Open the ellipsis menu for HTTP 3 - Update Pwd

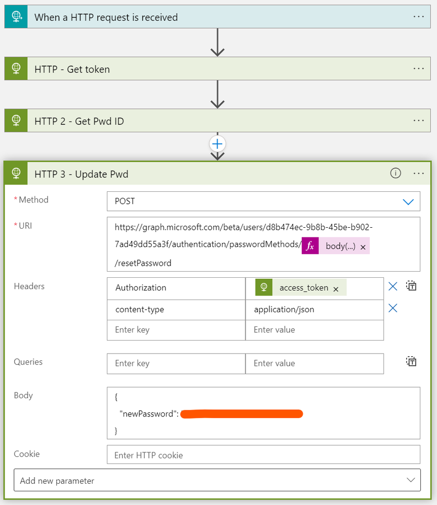point(419,174)
